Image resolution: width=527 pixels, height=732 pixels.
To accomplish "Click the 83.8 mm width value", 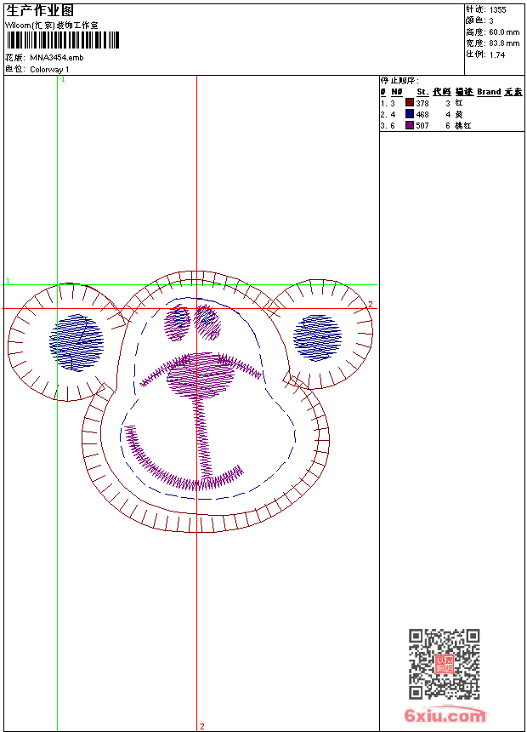I will point(504,43).
